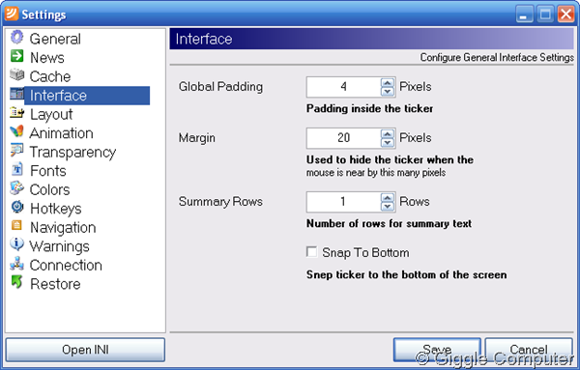The width and height of the screenshot is (580, 370).
Task: Select Hotkeys in the sidebar
Action: click(55, 209)
